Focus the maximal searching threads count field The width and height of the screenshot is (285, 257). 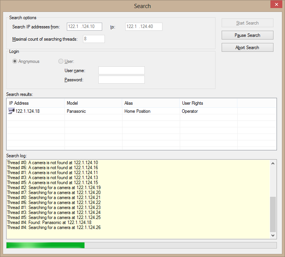click(94, 39)
